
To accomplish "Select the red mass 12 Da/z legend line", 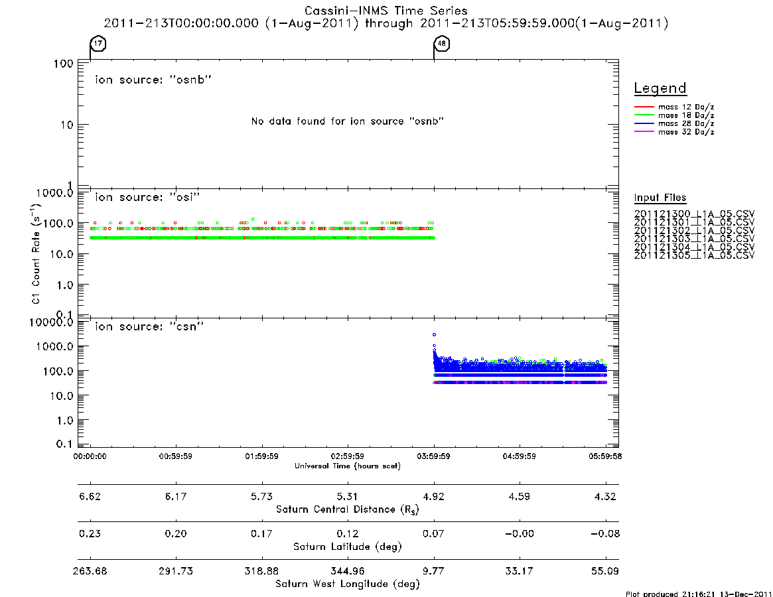I will (x=644, y=107).
